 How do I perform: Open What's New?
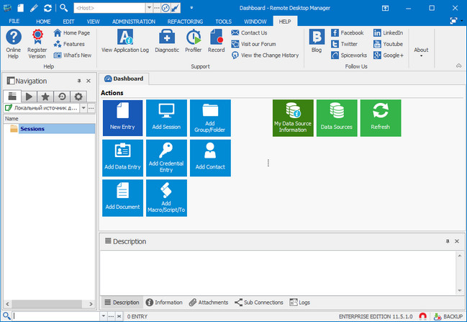click(73, 55)
